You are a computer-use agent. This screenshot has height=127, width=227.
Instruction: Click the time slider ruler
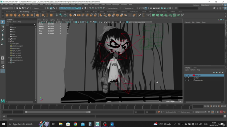pos(97,107)
